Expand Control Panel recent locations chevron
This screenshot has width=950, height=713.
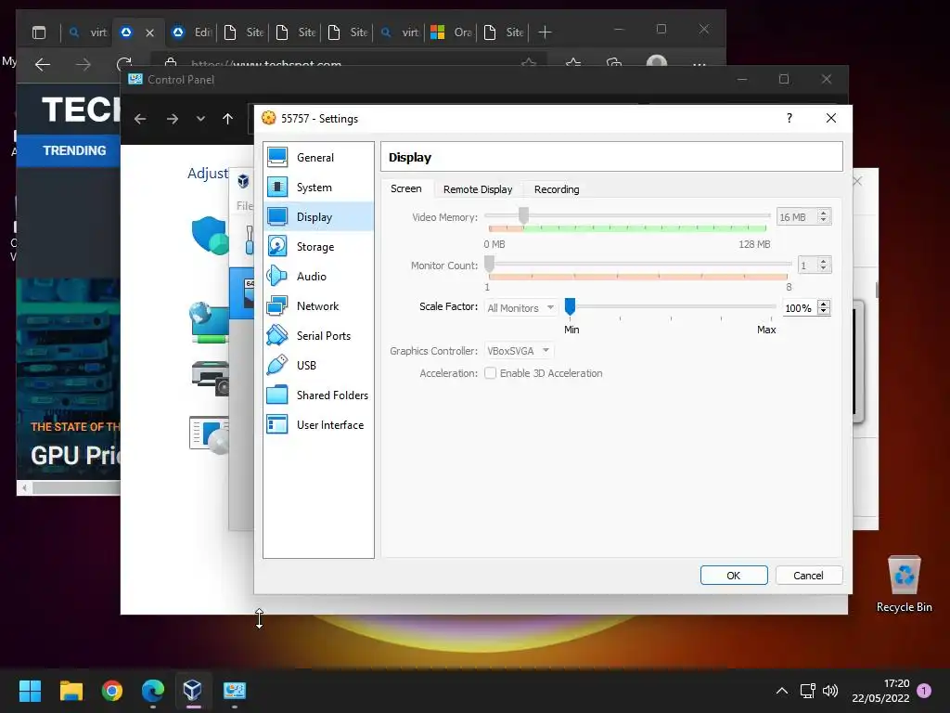[x=200, y=119]
